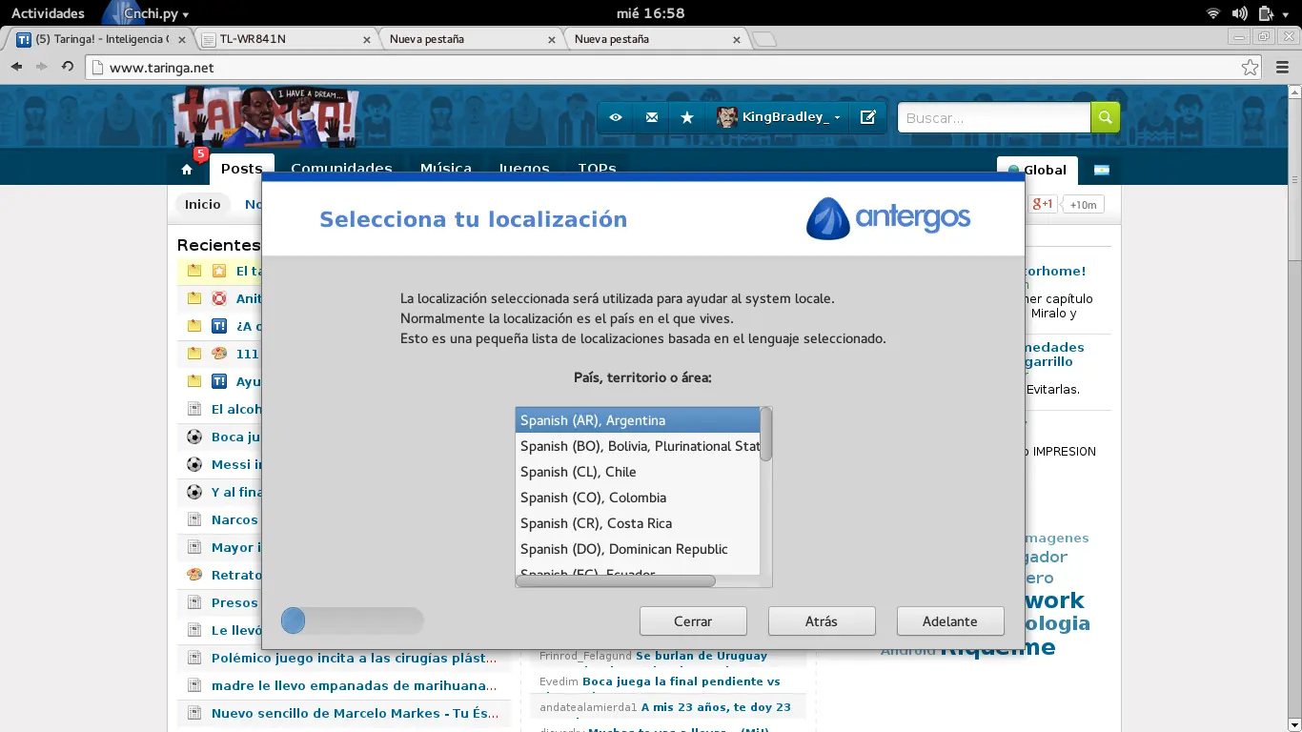
Task: Open 'Boca juega la final pendiente vs' link
Action: tap(681, 681)
